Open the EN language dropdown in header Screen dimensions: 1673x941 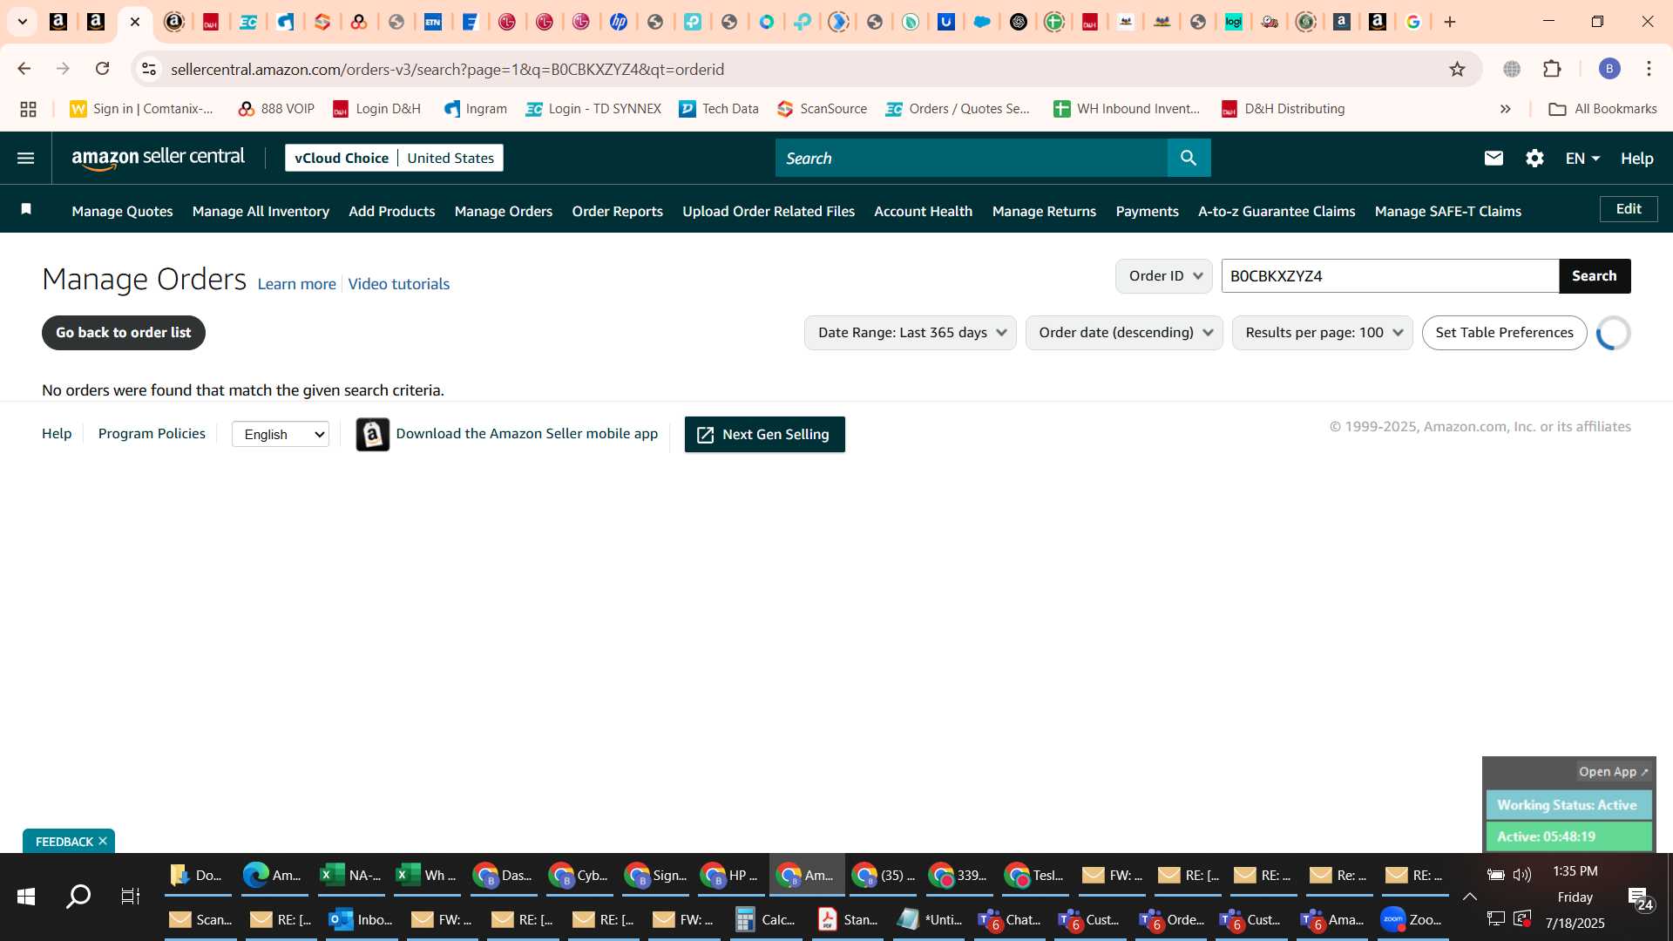[x=1582, y=158]
